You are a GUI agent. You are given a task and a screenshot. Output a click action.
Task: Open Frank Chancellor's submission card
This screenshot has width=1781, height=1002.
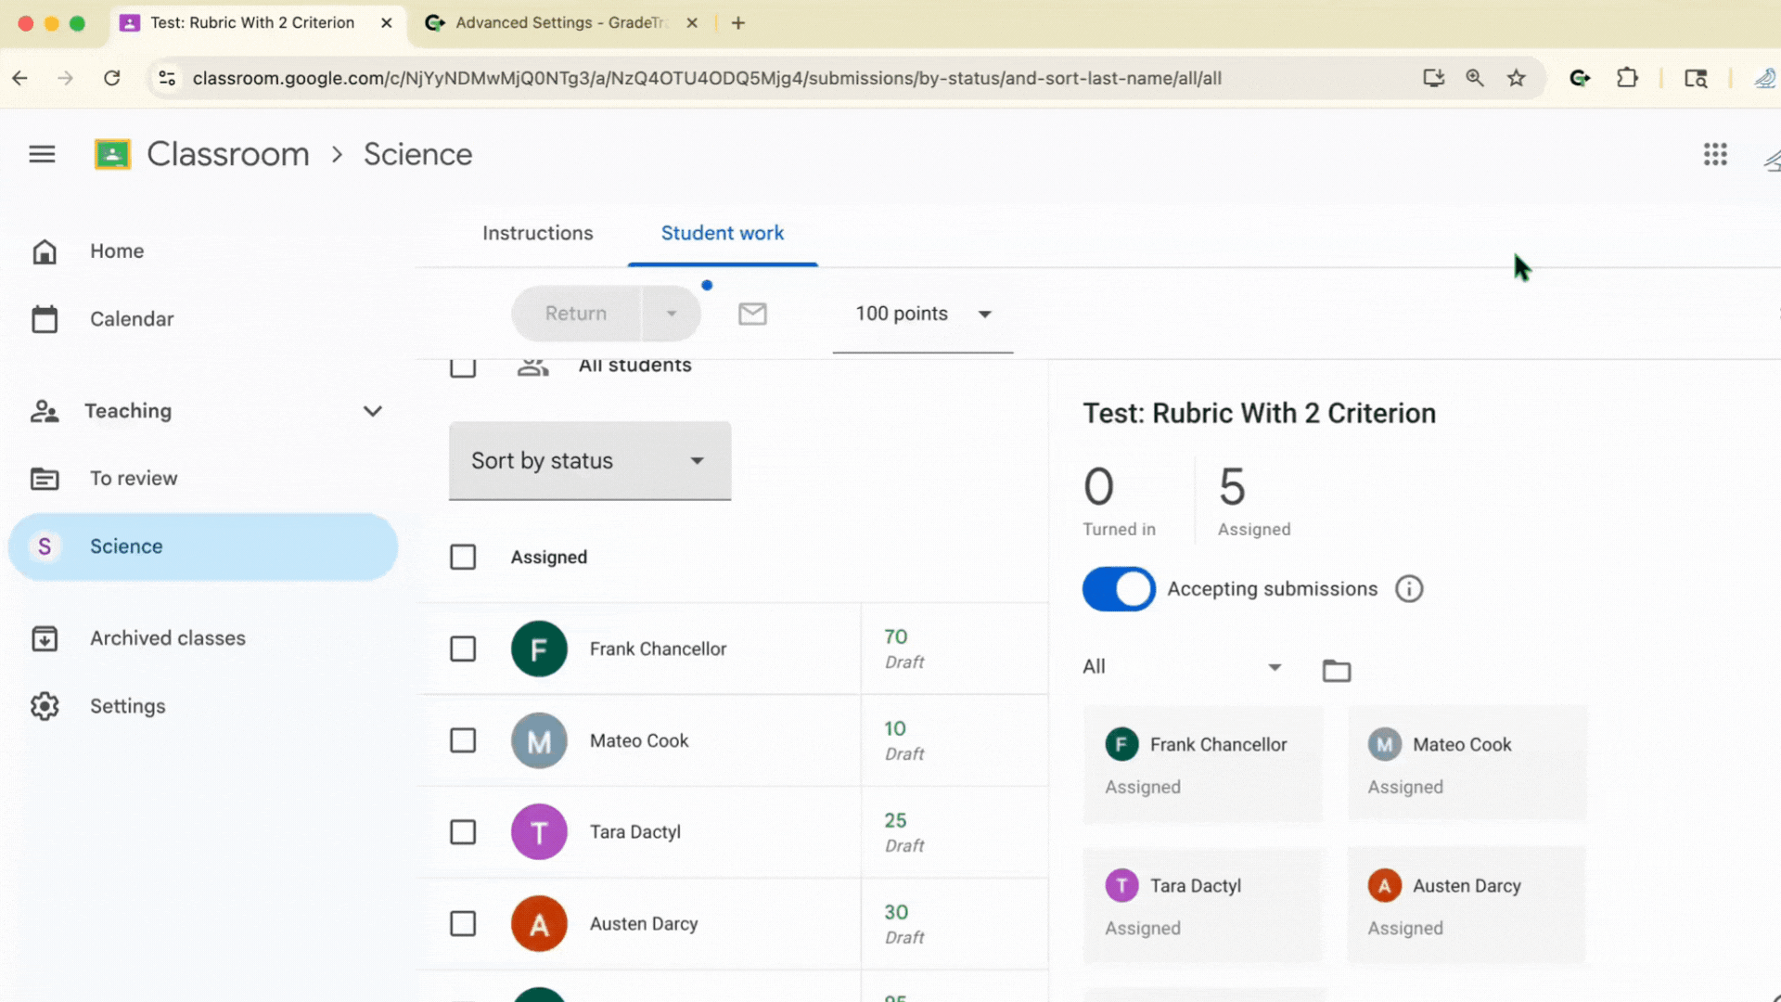point(1203,764)
